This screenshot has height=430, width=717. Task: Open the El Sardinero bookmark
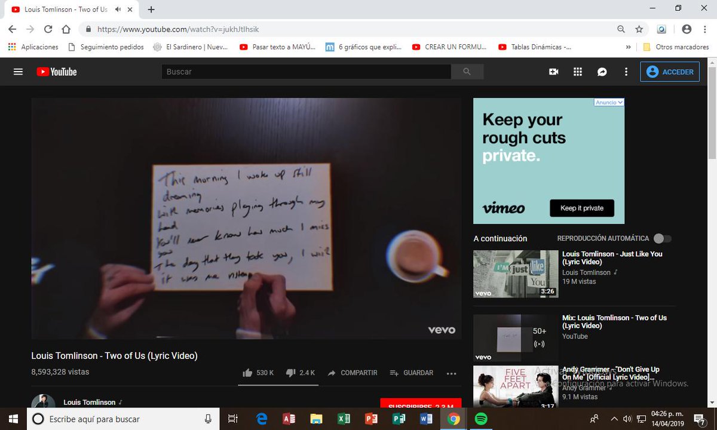[191, 47]
